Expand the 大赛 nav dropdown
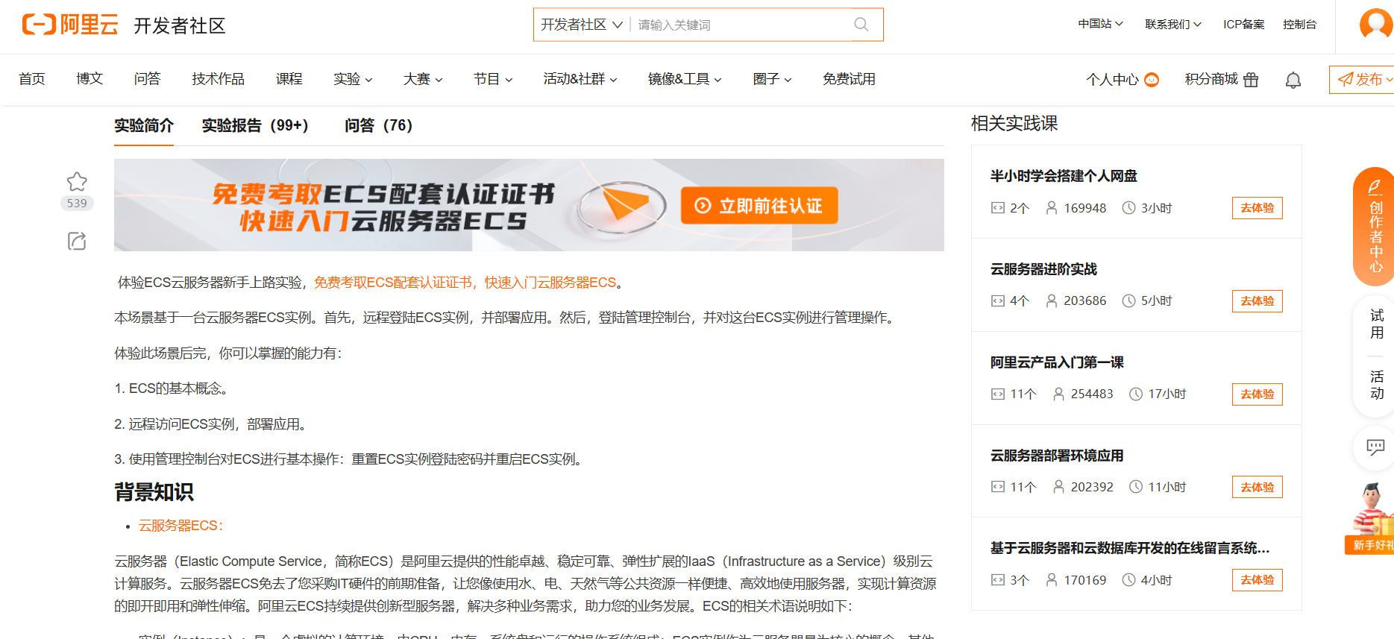Image resolution: width=1394 pixels, height=639 pixels. (x=423, y=79)
